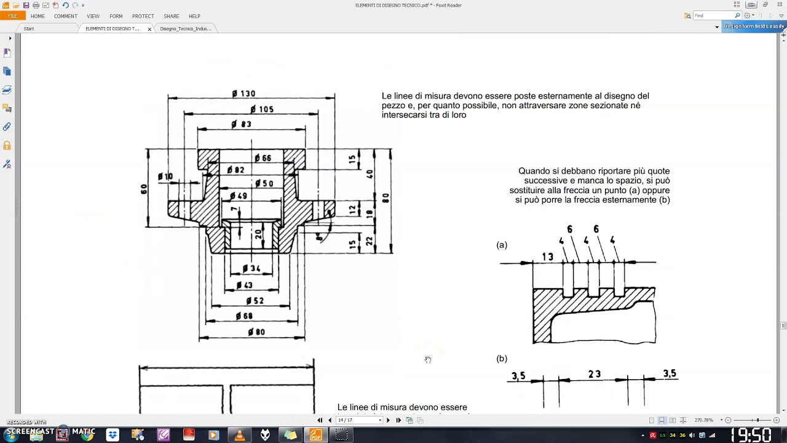Click the Foxit Reader PDF taskbar icon
Image resolution: width=787 pixels, height=443 pixels.
click(315, 435)
